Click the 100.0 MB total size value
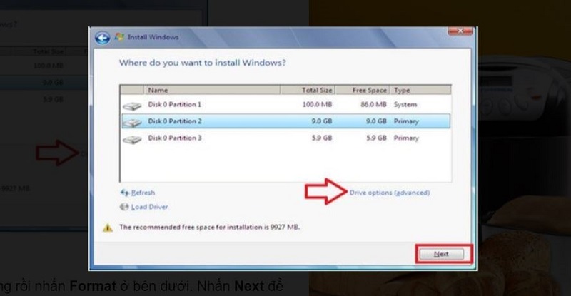The width and height of the screenshot is (571, 296). point(317,105)
